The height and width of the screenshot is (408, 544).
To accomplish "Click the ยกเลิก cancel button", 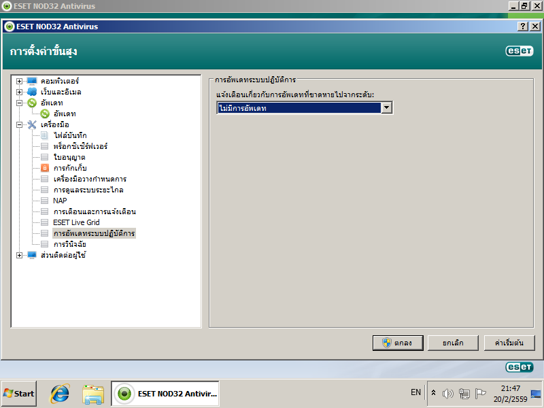I will point(453,343).
